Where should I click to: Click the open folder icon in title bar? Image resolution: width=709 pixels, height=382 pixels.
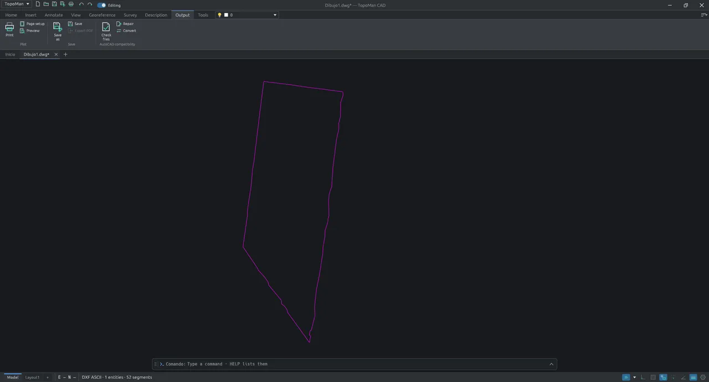(x=46, y=4)
